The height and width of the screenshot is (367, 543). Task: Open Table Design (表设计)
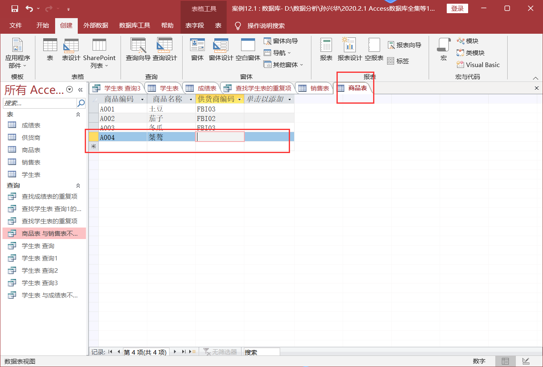(x=71, y=49)
